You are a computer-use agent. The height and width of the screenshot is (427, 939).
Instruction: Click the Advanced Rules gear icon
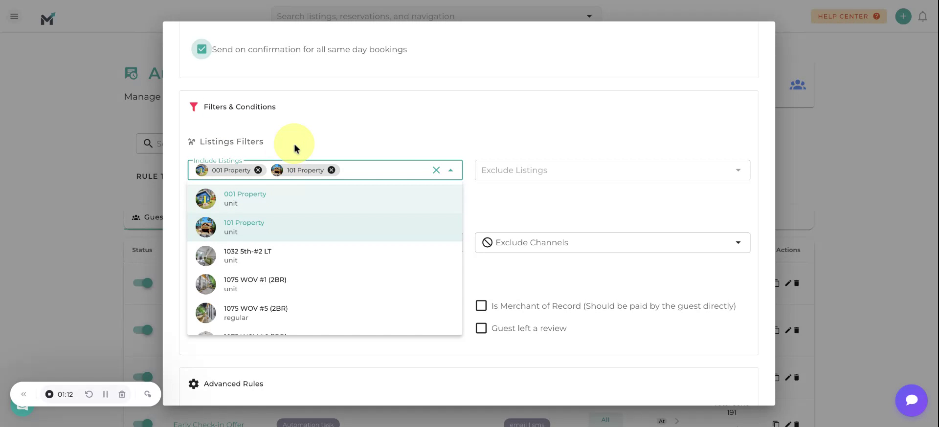[194, 384]
